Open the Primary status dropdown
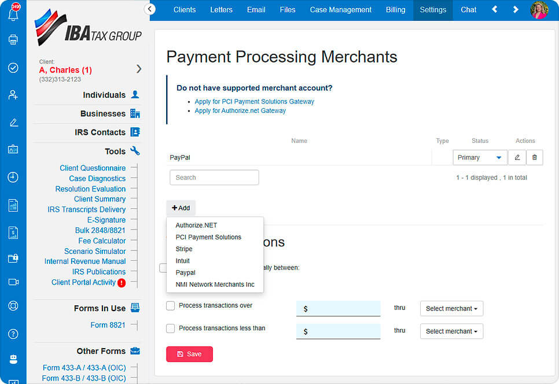 click(480, 157)
